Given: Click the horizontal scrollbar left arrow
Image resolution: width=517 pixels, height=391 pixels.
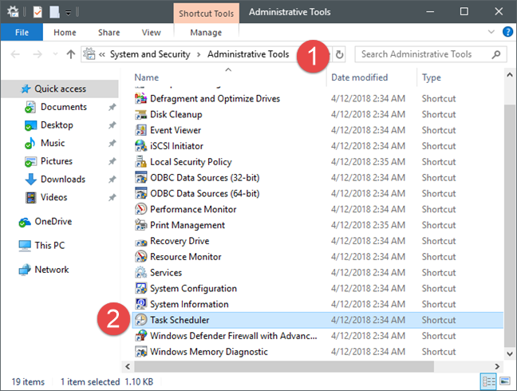Looking at the screenshot, I should 128,366.
